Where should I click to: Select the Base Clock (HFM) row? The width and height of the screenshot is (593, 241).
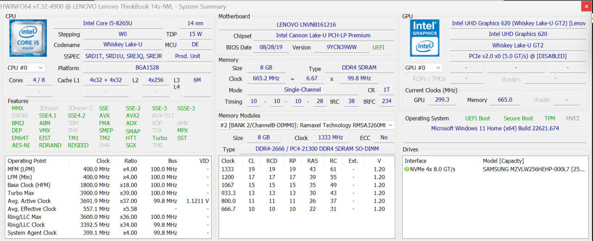pos(109,185)
